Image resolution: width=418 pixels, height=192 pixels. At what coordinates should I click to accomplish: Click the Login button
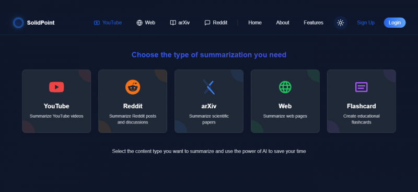point(394,22)
